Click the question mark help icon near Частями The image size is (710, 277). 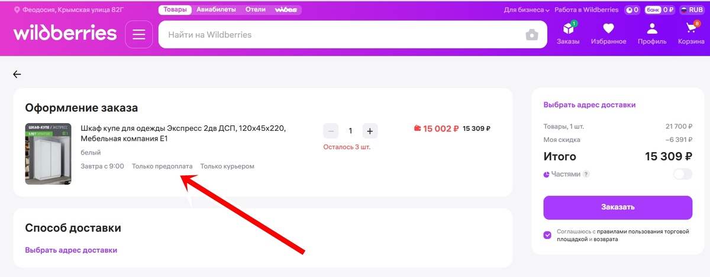pyautogui.click(x=586, y=174)
